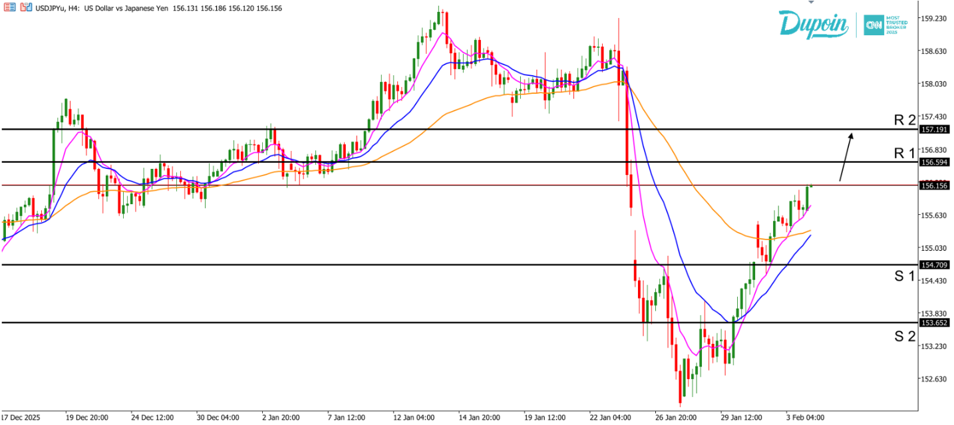Click the 12 Jan 04:00 time label
Screen dimensions: 954x425
click(x=414, y=418)
